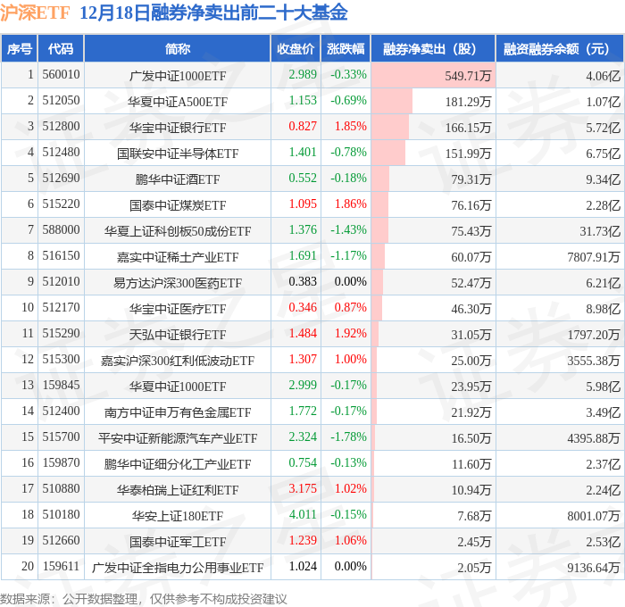625x607 pixels.
Task: Select fund name 鹏华中证酒ETF
Action: pyautogui.click(x=178, y=179)
